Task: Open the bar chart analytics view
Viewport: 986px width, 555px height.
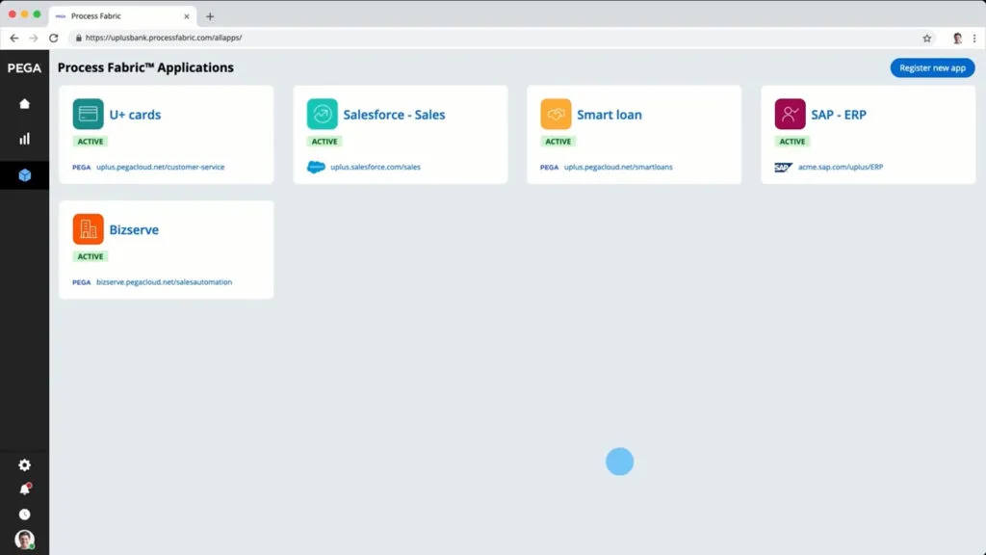Action: tap(24, 139)
